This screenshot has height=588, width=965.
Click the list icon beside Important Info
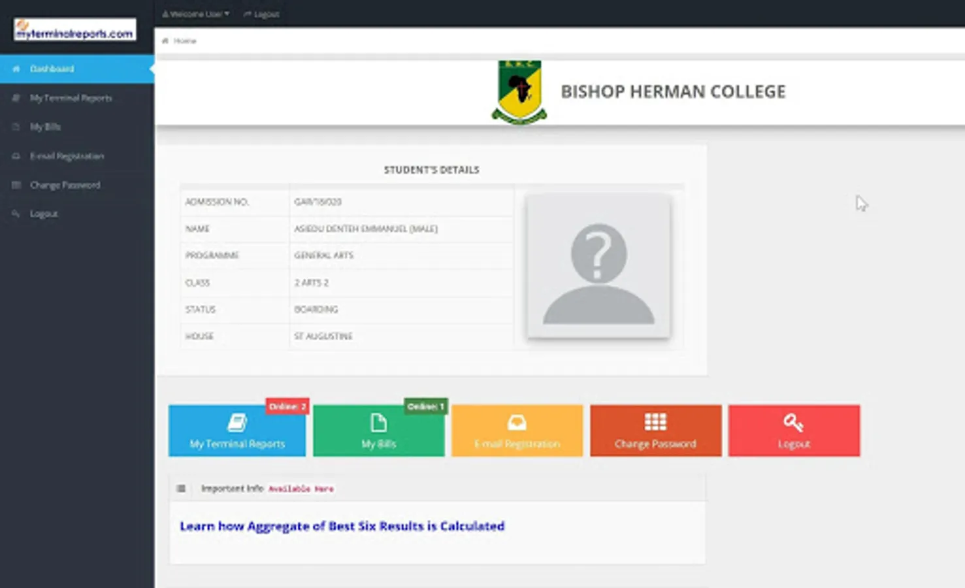point(181,488)
